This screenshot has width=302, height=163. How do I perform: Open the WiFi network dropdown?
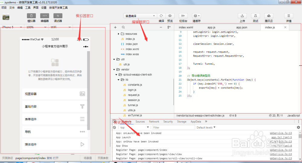click(x=60, y=27)
